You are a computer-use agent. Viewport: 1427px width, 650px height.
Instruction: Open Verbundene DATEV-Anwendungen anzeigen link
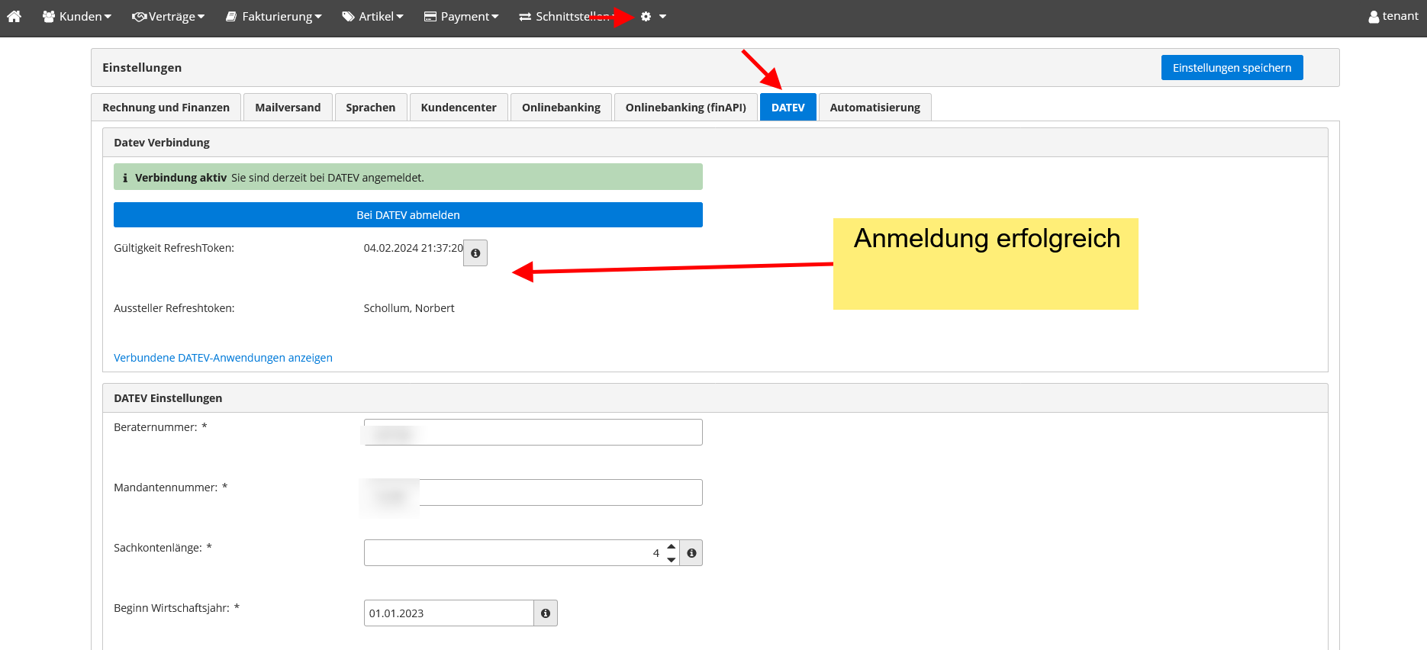click(223, 358)
